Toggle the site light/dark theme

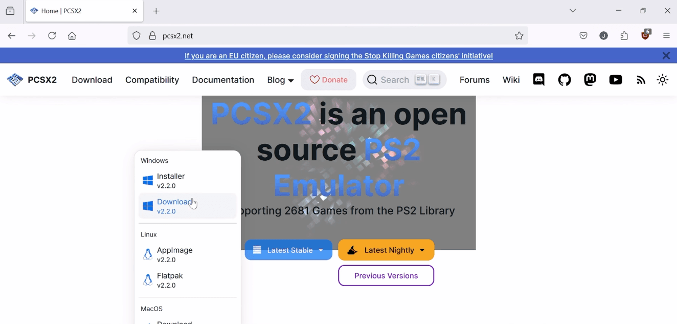(x=662, y=80)
